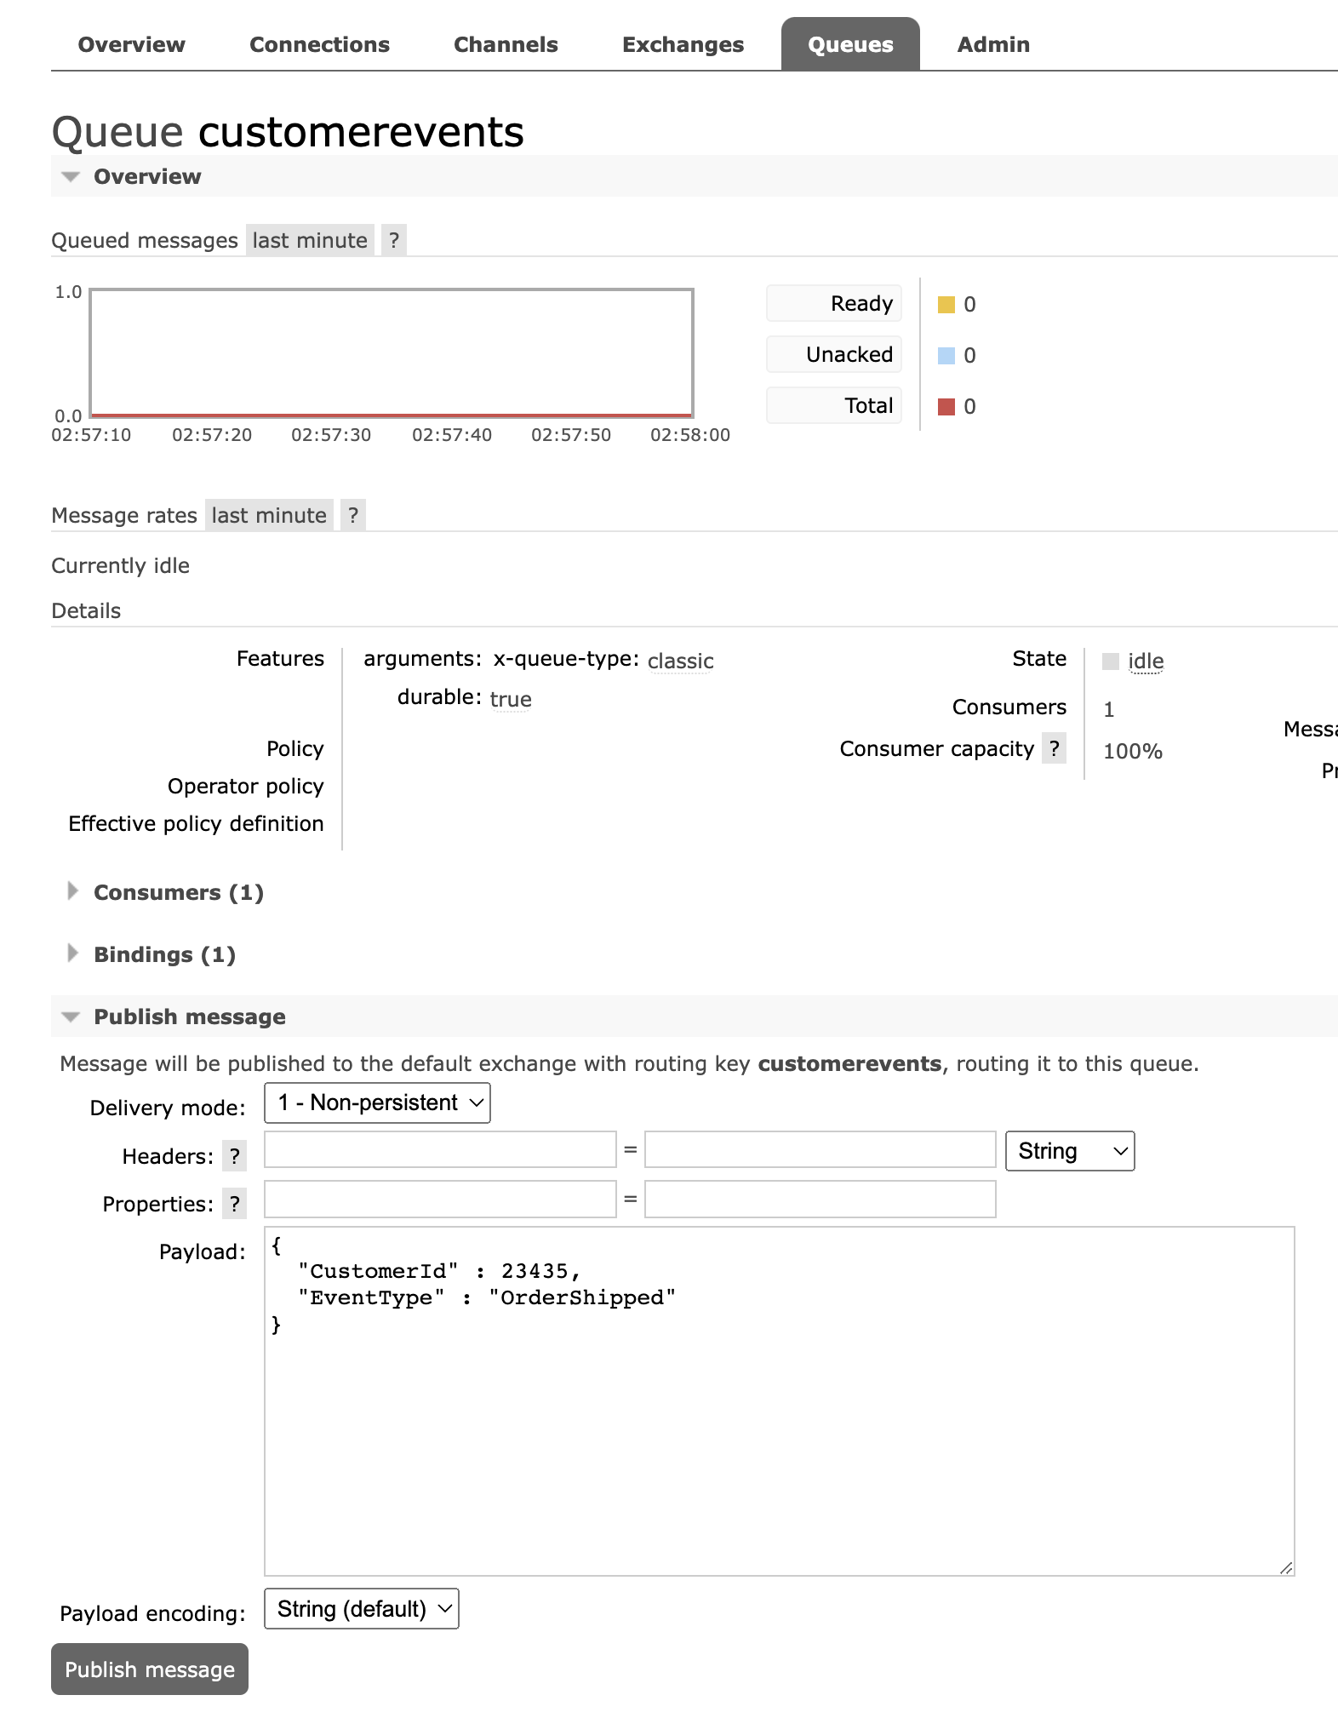
Task: Click the Total legend label
Action: (834, 405)
